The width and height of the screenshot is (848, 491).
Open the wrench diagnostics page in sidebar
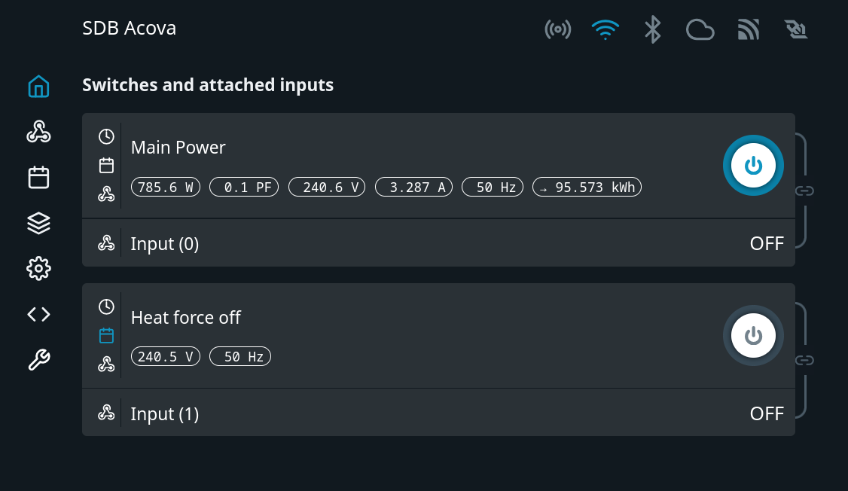(x=38, y=360)
